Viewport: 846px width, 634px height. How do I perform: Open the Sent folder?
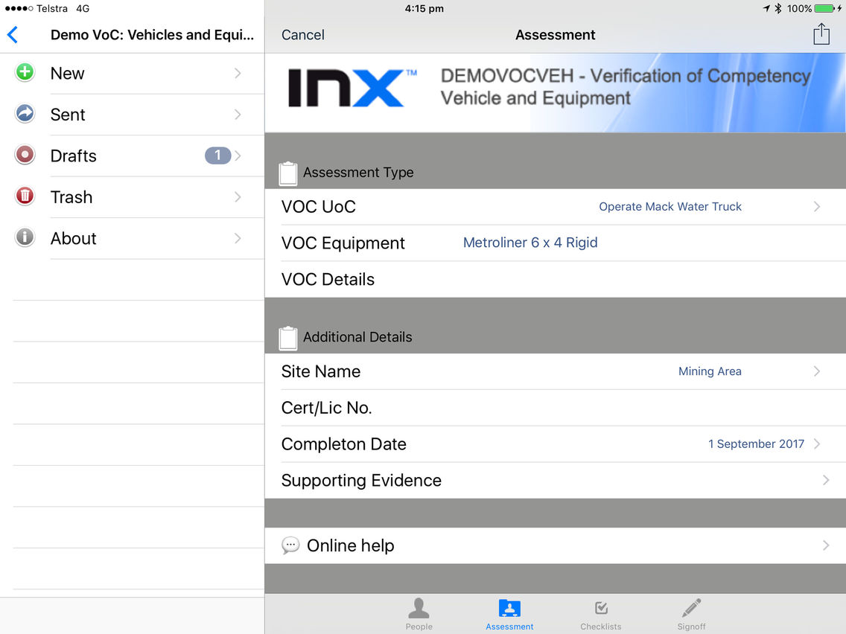pos(133,115)
